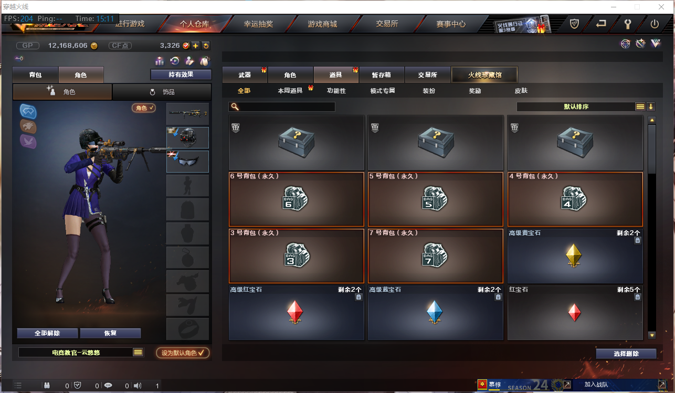The image size is (675, 393).
Task: Click the 选择删除 button
Action: 626,354
